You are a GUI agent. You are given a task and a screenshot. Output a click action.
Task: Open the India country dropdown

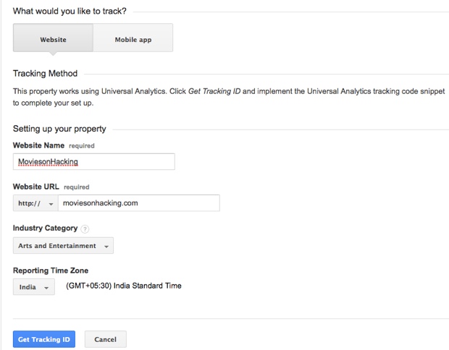pyautogui.click(x=34, y=287)
